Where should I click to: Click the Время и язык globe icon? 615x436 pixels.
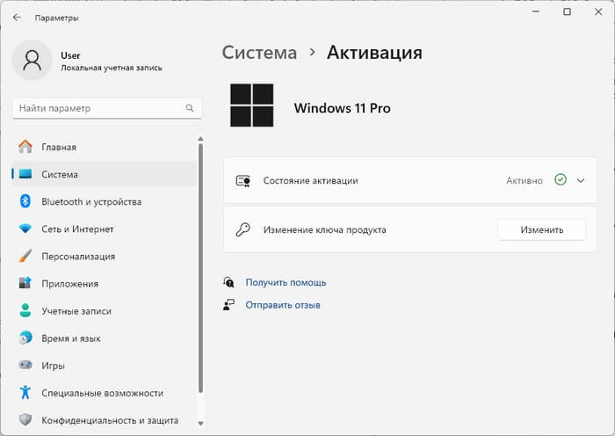coord(25,338)
